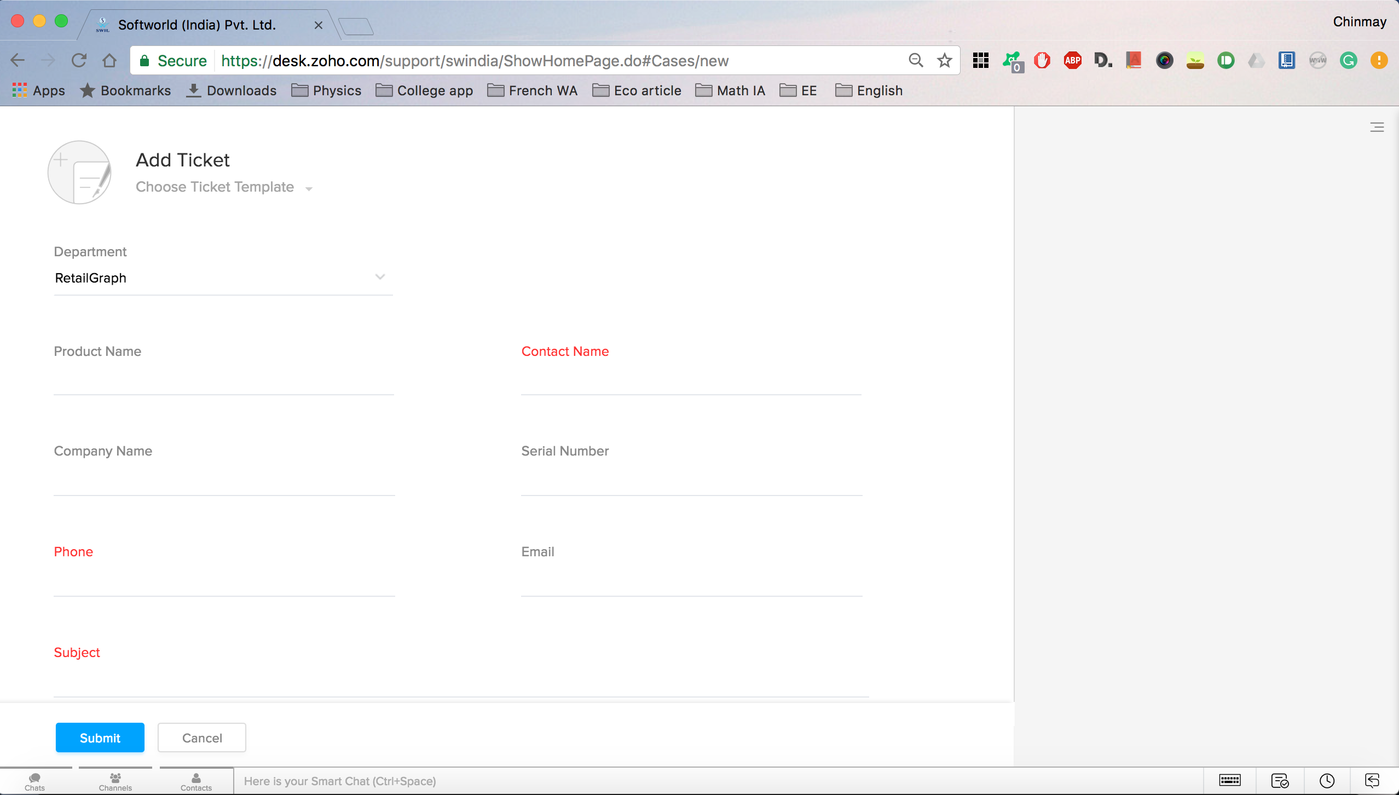Open the Department RetailGraph dropdown
The image size is (1399, 795).
click(x=223, y=278)
